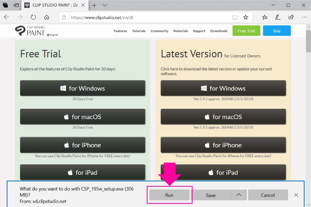Dismiss the download notification bar
This screenshot has width=311, height=207.
tap(296, 195)
